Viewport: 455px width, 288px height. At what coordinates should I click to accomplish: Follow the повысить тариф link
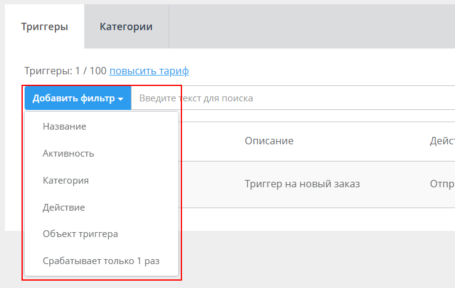149,71
